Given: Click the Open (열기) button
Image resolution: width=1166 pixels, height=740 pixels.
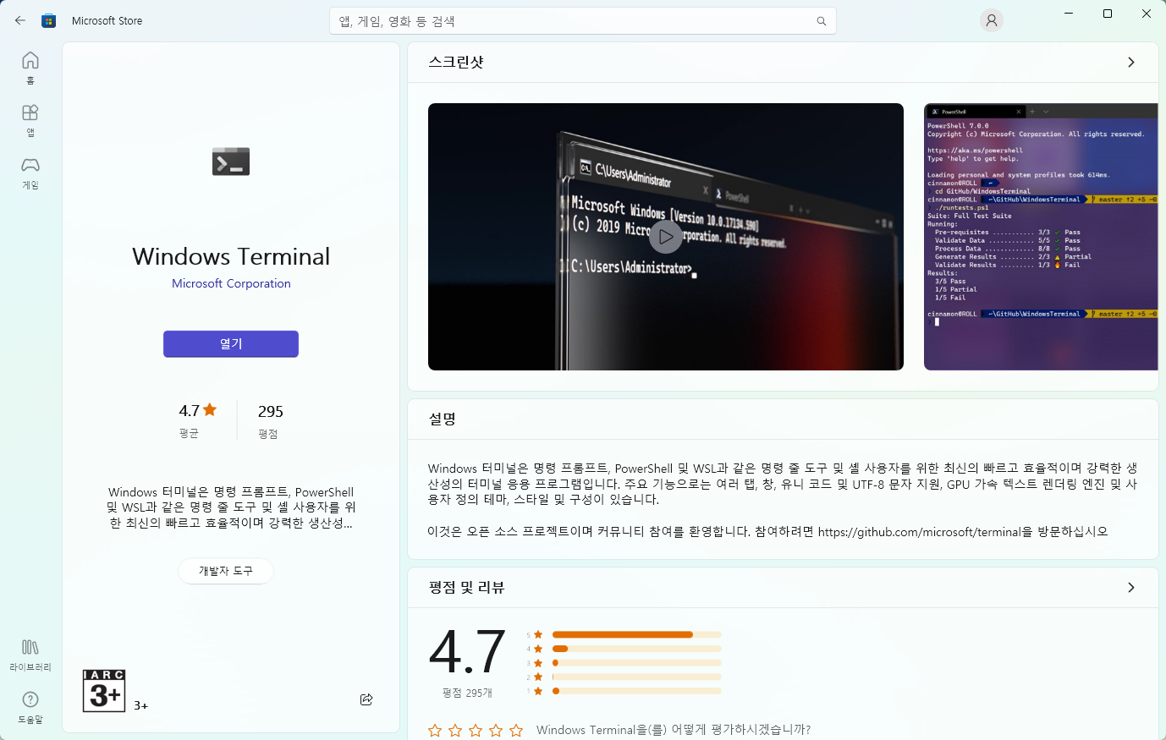Looking at the screenshot, I should [x=231, y=343].
